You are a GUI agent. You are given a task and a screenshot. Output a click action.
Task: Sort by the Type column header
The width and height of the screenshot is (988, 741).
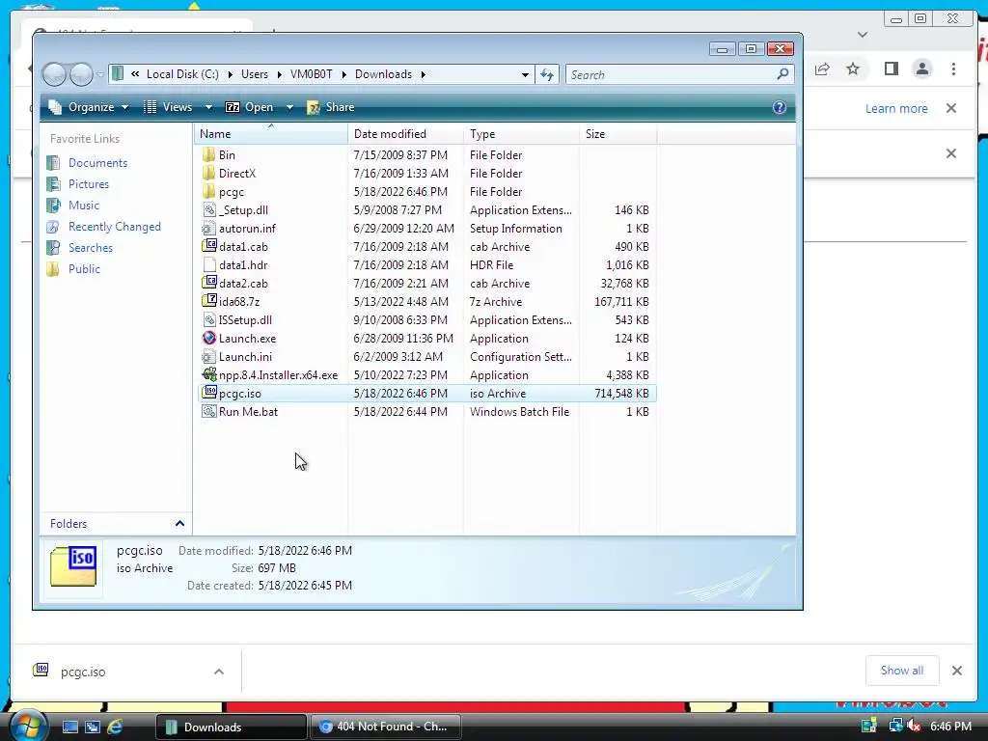coord(521,134)
